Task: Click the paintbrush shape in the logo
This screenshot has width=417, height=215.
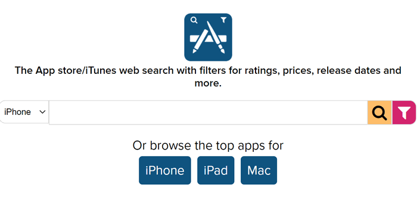Action: (216, 37)
